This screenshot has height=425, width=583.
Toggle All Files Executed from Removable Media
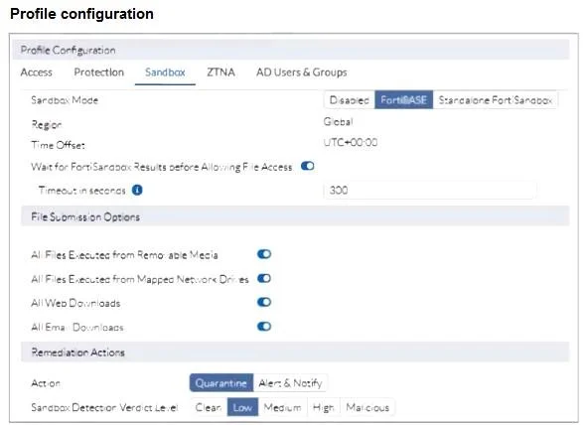[x=264, y=254]
